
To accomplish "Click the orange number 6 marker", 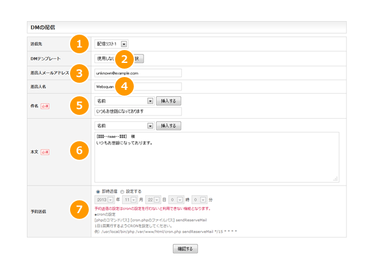I will point(79,150).
